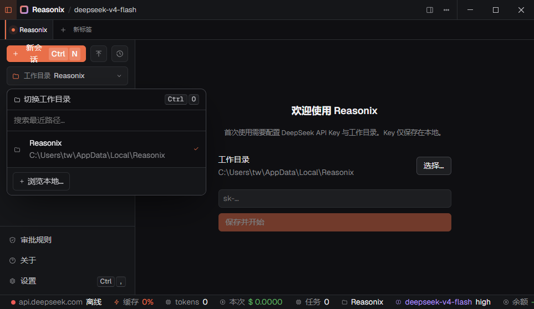Switch to the Reasonix tab
Viewport: 534px width, 309px height.
click(29, 30)
